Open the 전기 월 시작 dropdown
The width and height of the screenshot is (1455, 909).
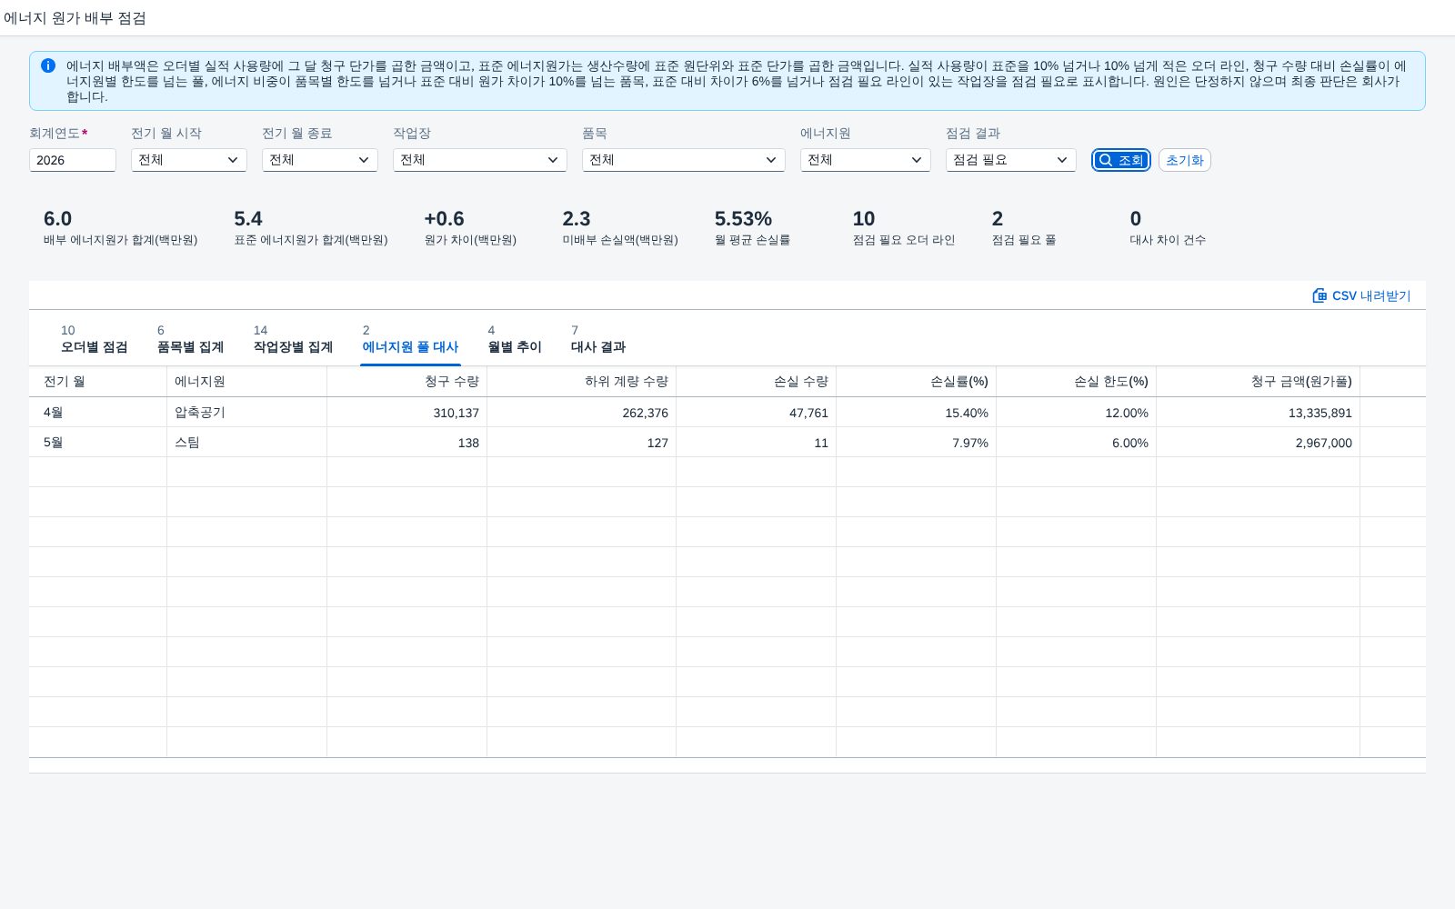(189, 160)
